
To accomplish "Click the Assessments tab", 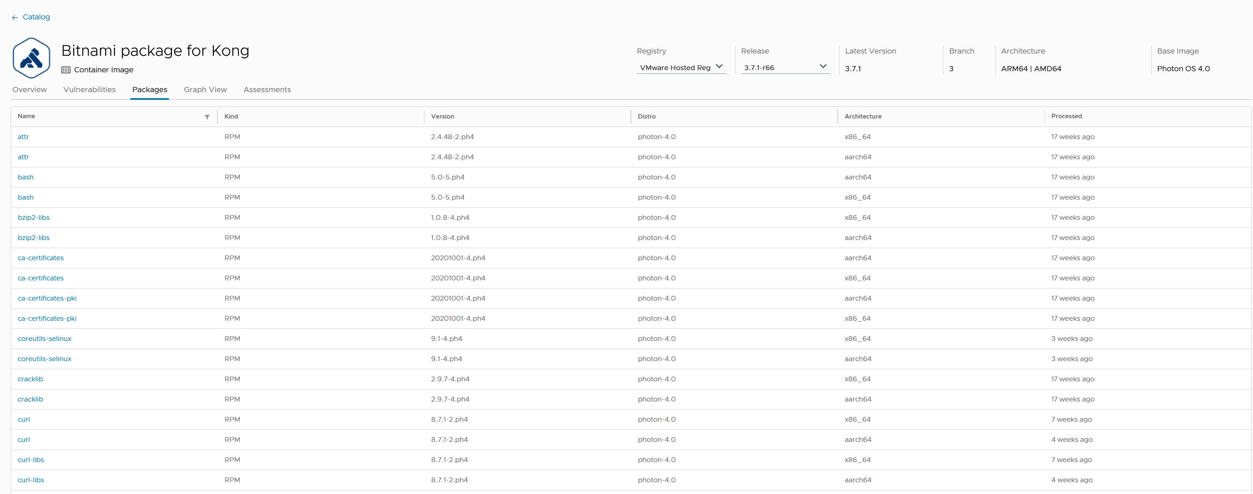I will coord(267,90).
